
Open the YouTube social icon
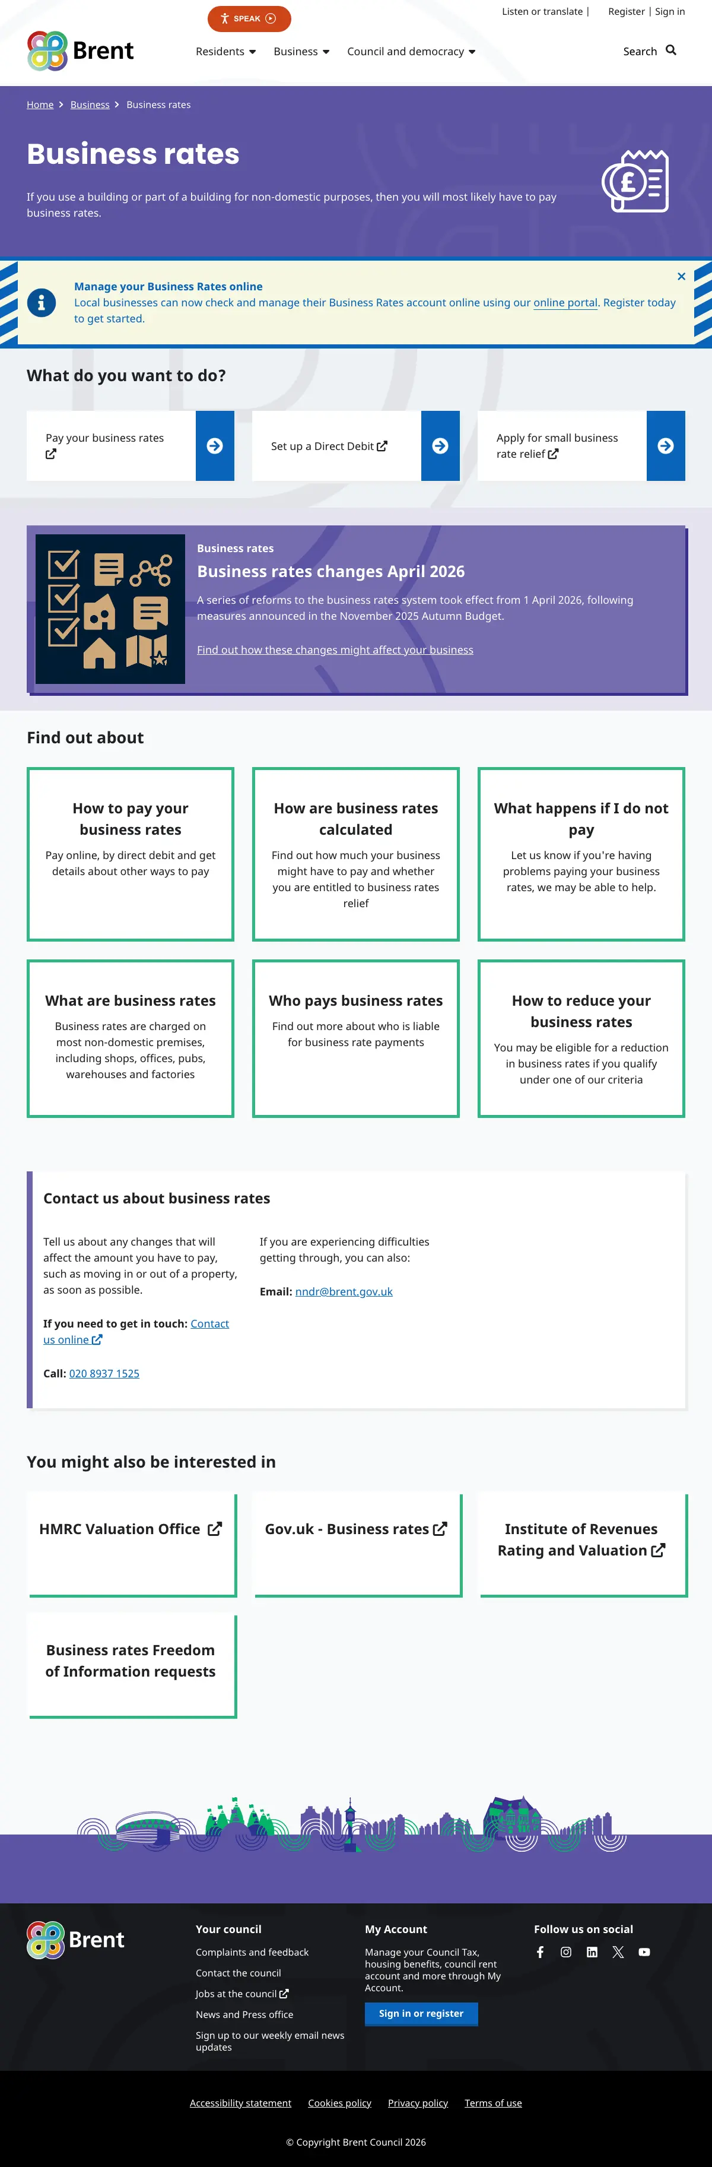coord(644,1951)
